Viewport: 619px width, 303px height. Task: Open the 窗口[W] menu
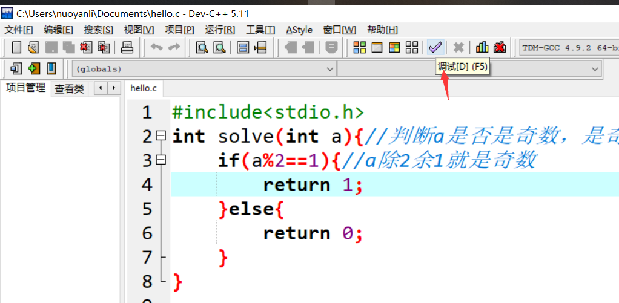point(340,30)
